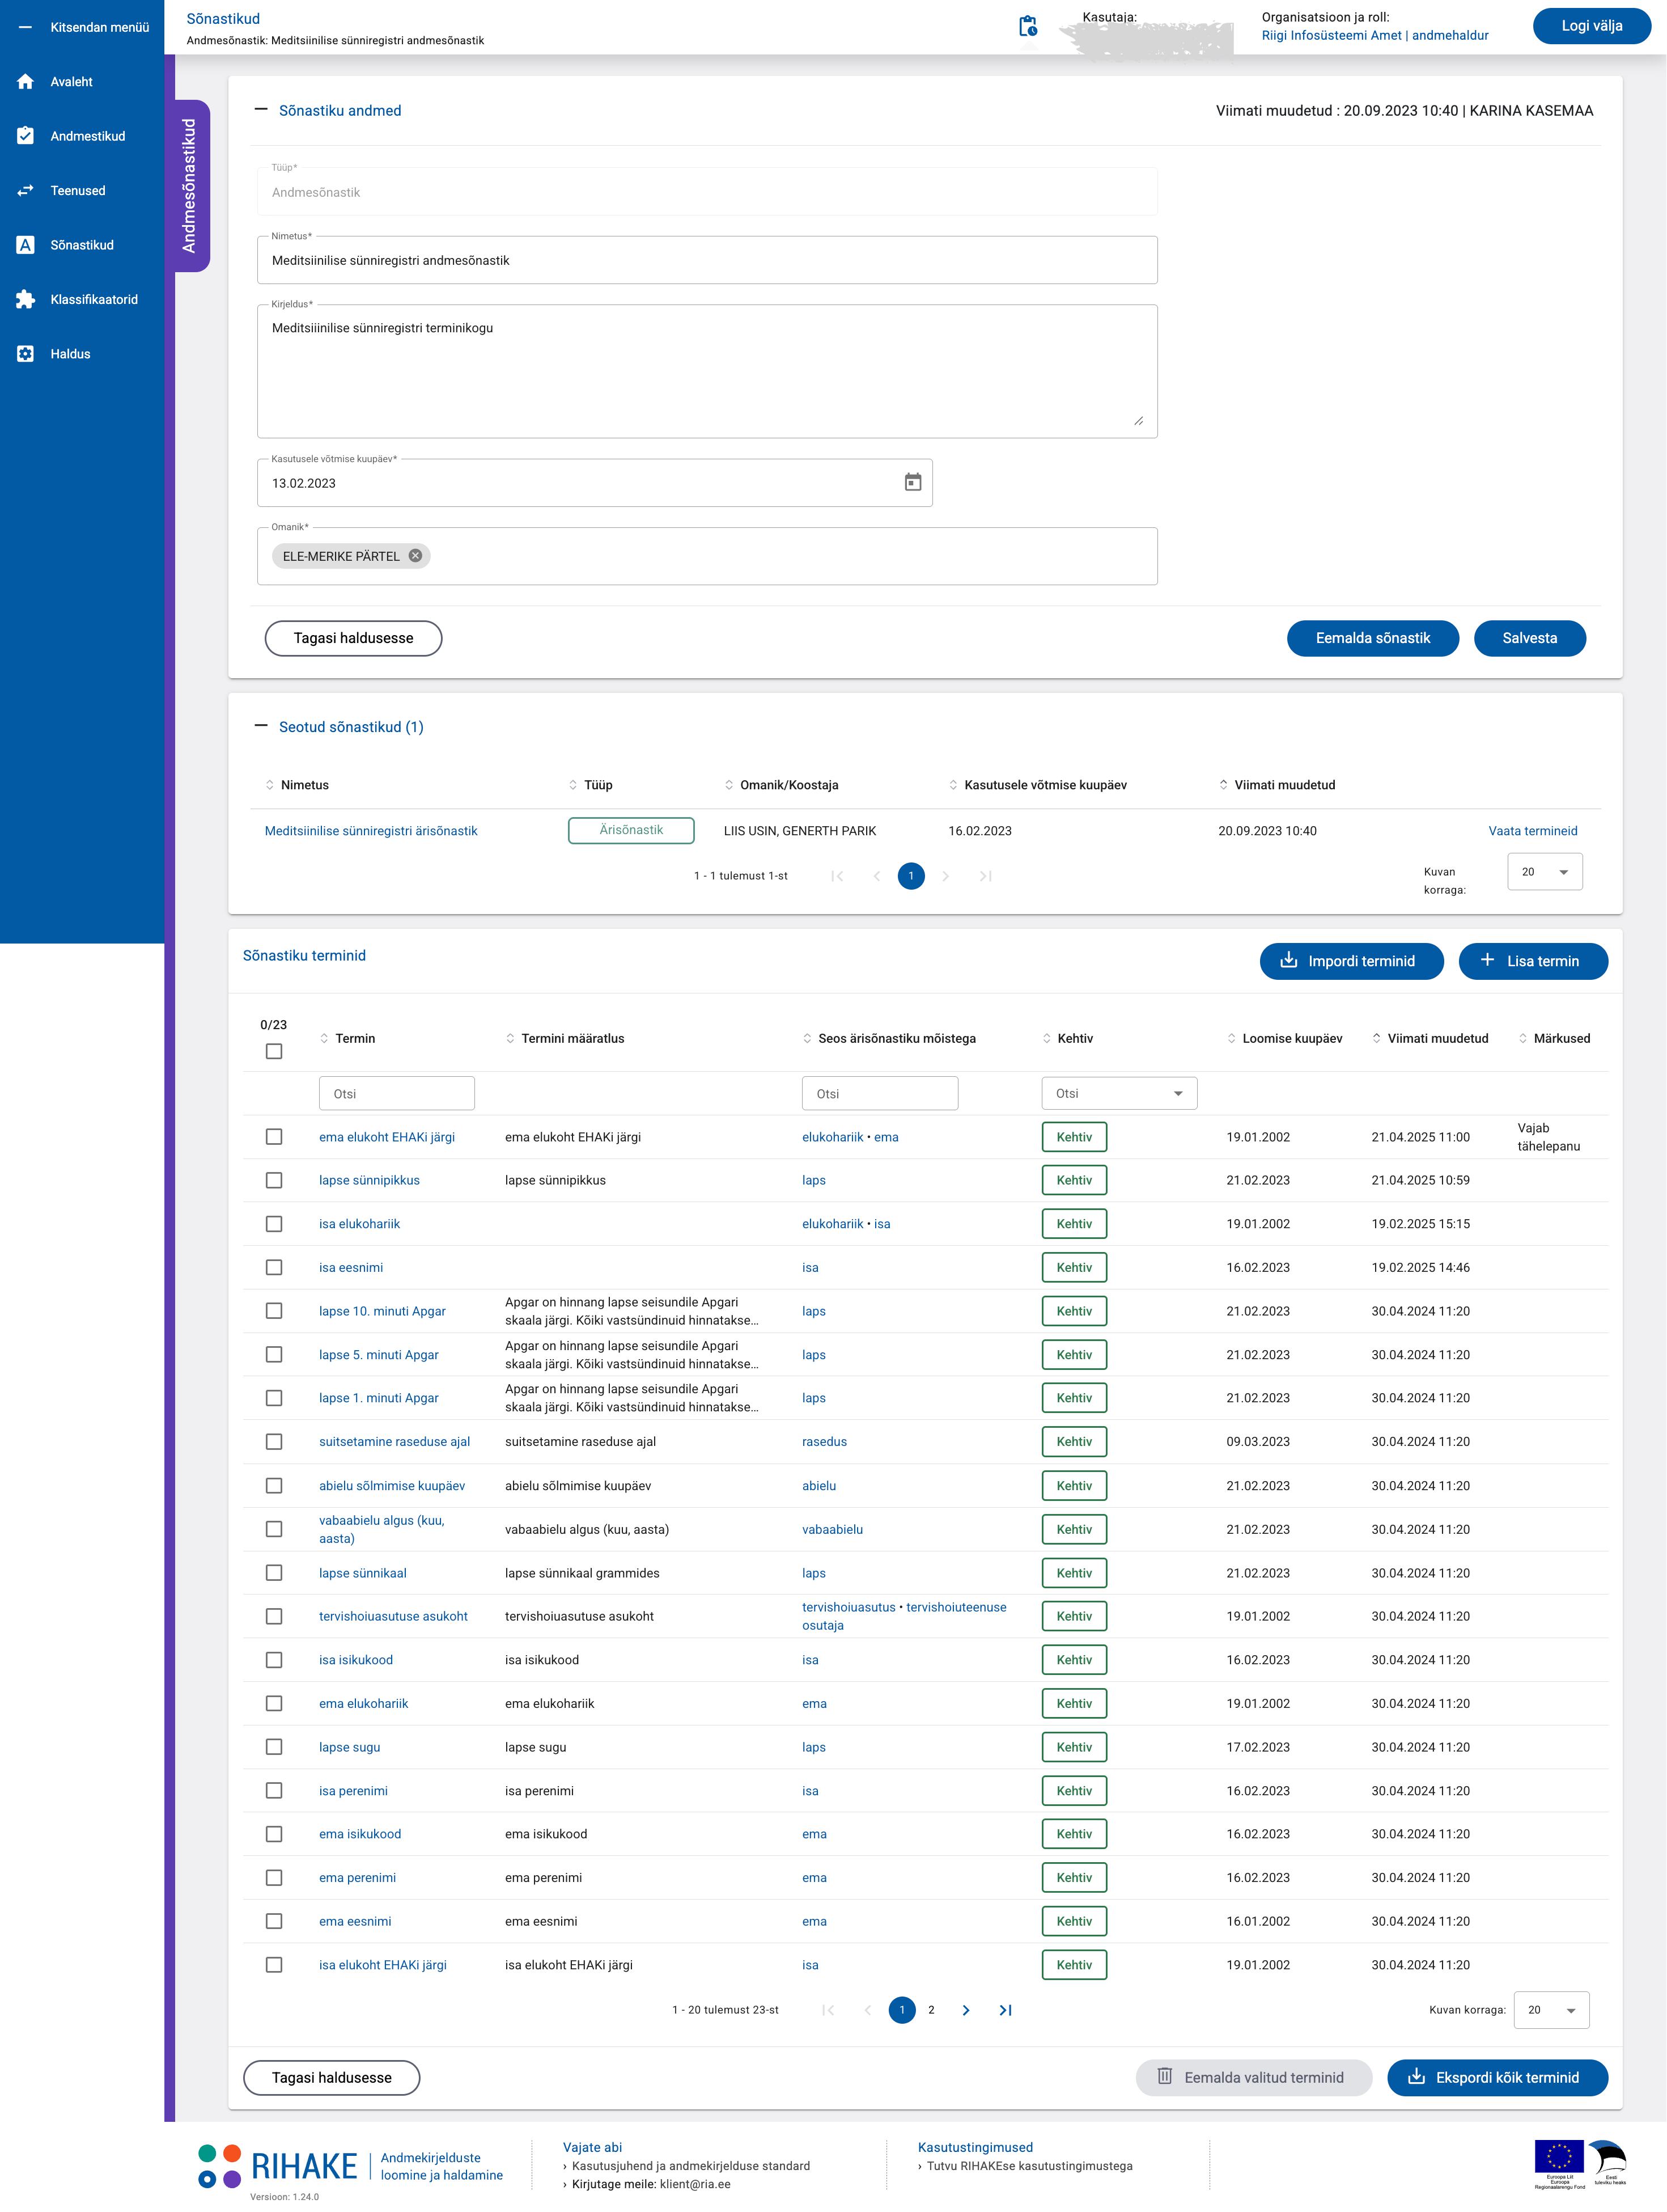Collapse the Kitsendan menüü sidebar icon
1667x2212 pixels.
[x=26, y=28]
